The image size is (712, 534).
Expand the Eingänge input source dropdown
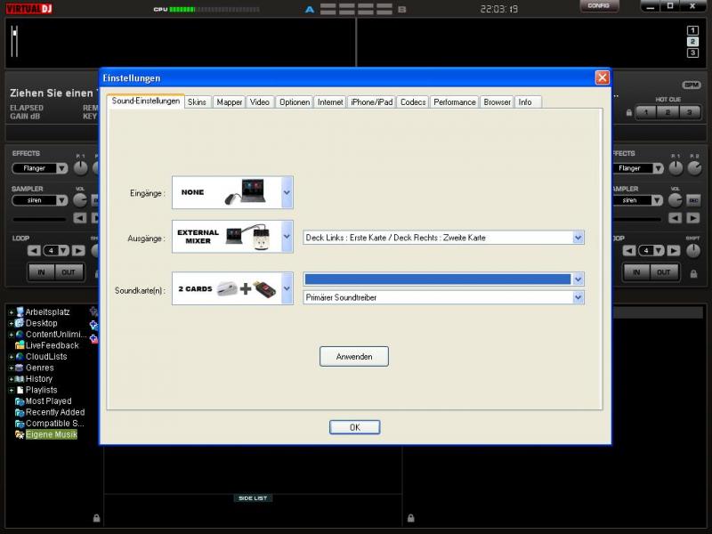[x=287, y=191]
